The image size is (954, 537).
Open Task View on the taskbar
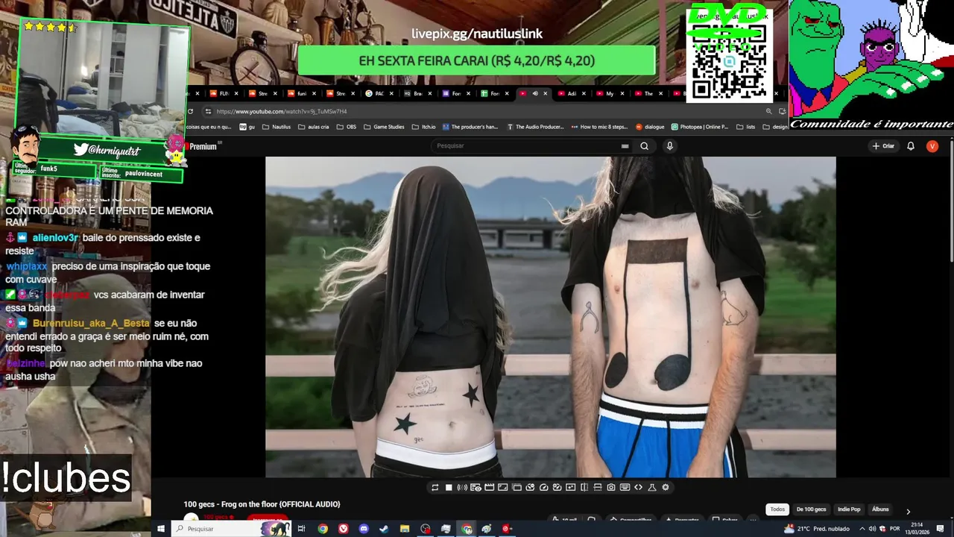pyautogui.click(x=301, y=529)
